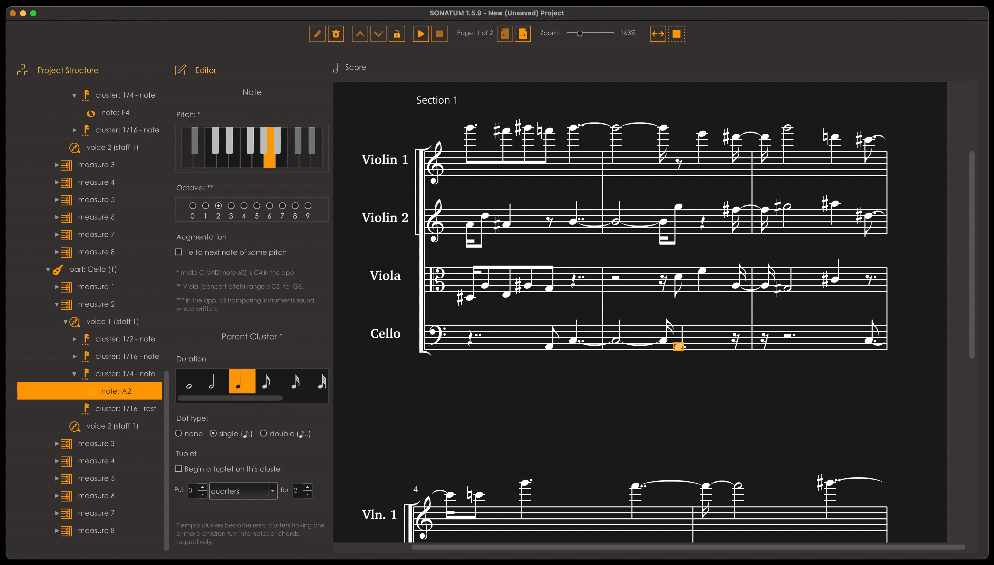
Task: Stop playback with the stop button
Action: pos(440,34)
